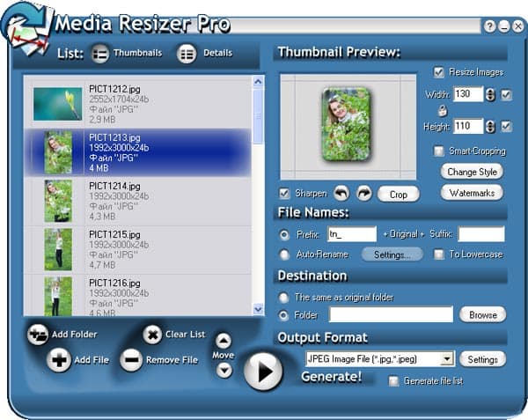Click the file list scrollbar thumb
The width and height of the screenshot is (528, 420).
(x=258, y=116)
